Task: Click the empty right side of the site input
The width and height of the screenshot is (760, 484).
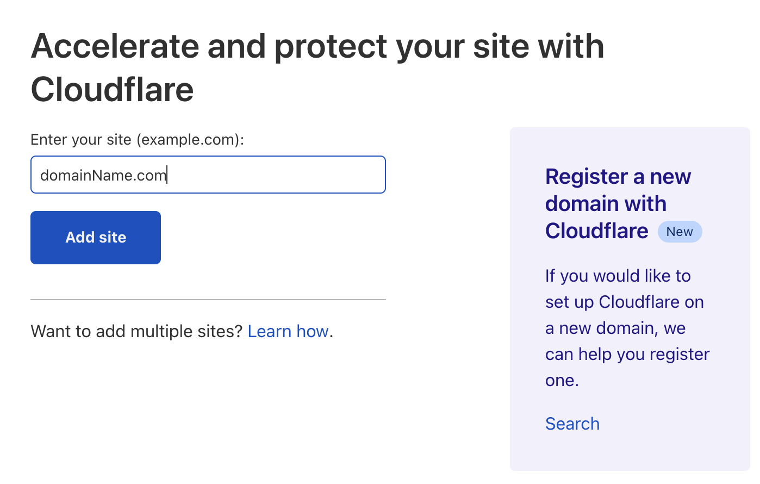Action: pyautogui.click(x=304, y=175)
